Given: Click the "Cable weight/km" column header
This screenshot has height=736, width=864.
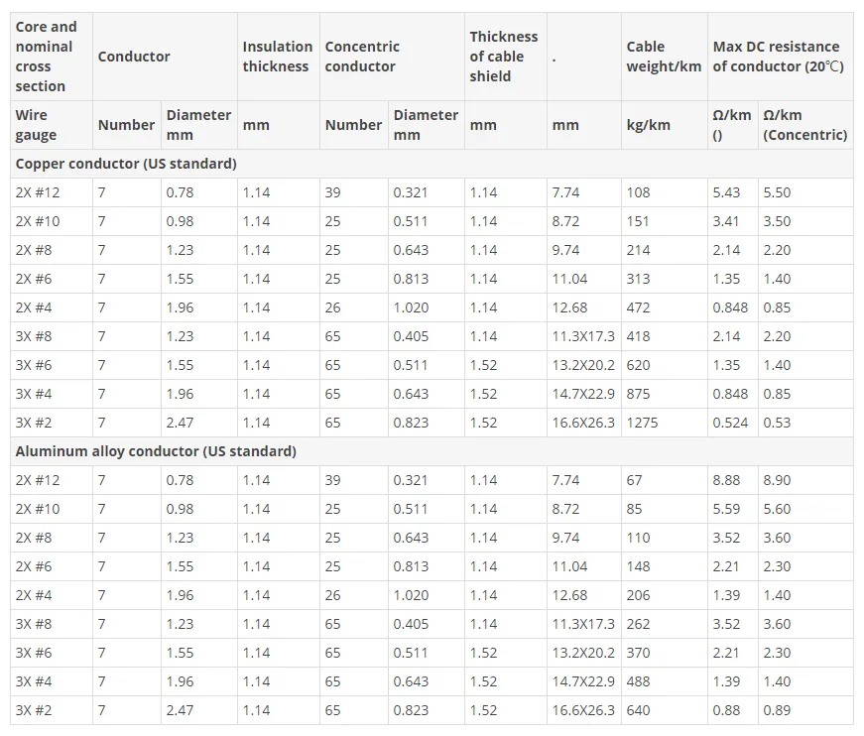Looking at the screenshot, I should tap(663, 57).
